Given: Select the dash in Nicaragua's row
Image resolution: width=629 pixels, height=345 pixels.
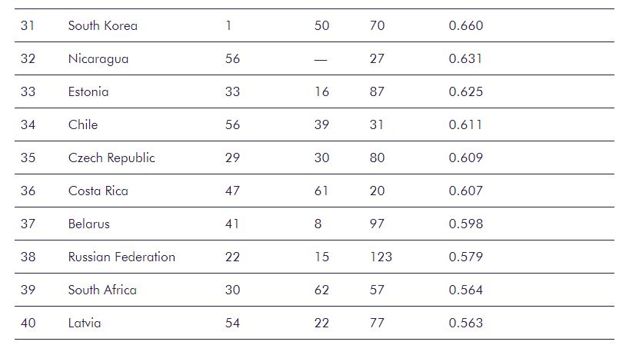Looking at the screenshot, I should pyautogui.click(x=321, y=60).
